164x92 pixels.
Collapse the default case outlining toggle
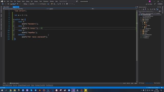point(14,35)
